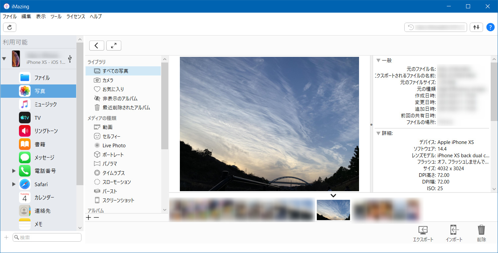Select パノラマ media type

(123, 164)
